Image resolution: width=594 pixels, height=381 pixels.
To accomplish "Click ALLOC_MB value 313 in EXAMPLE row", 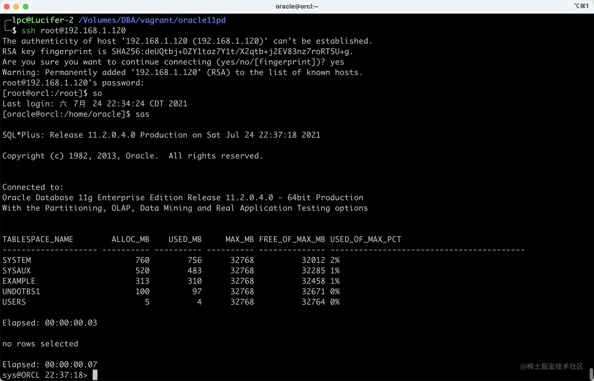I will pyautogui.click(x=142, y=281).
